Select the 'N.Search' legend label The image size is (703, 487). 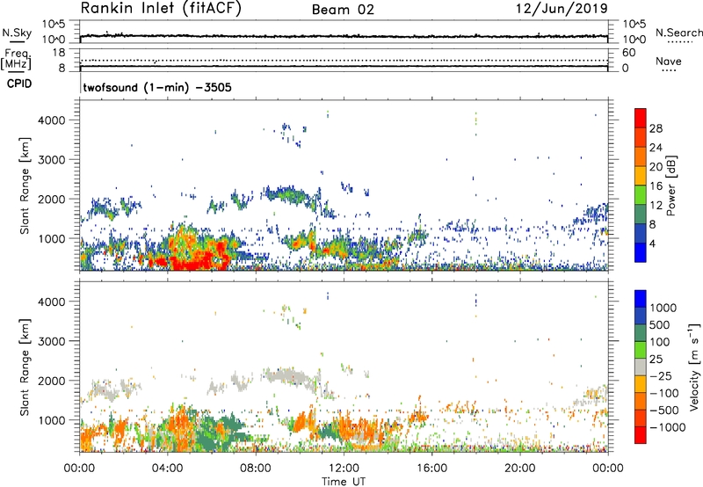point(678,33)
